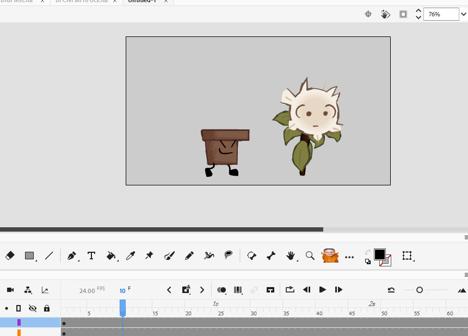Decrease the zoom with the down arrow
468x336 pixels.
418,17
